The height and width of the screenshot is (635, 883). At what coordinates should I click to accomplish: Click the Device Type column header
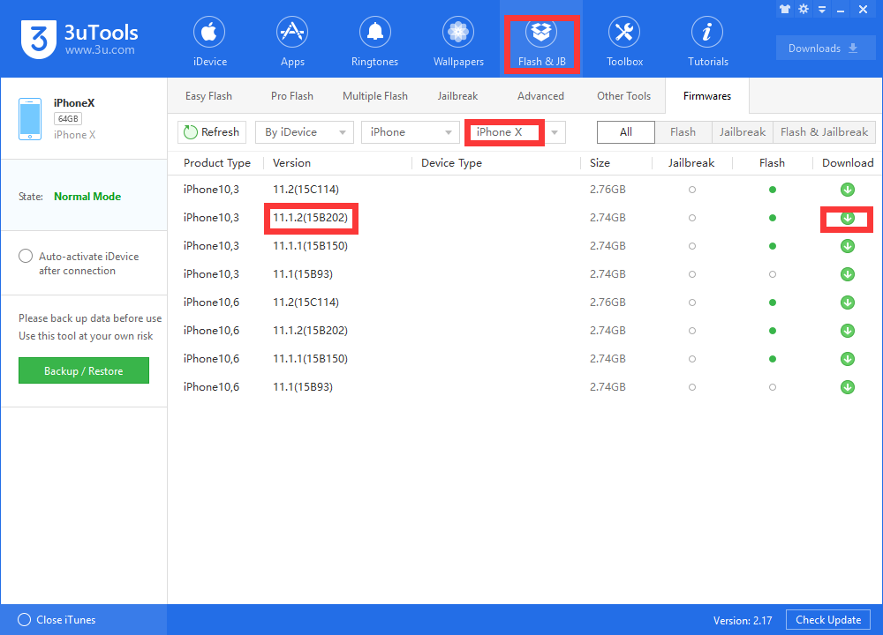pos(451,163)
